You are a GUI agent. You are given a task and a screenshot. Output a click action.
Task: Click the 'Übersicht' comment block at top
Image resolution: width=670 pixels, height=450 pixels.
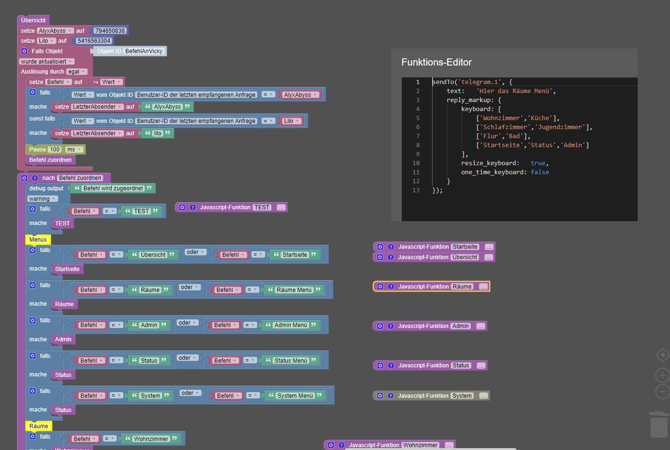coord(33,20)
